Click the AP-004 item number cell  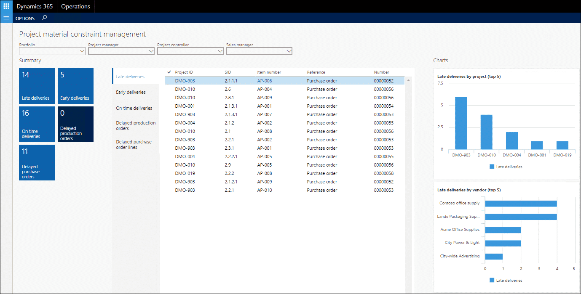point(265,89)
